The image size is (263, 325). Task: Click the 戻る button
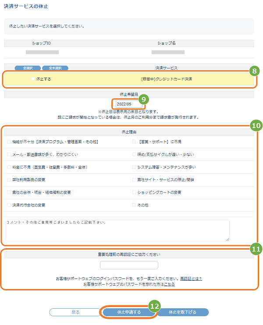coord(75,312)
